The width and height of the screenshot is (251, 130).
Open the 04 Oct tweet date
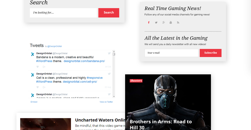pos(108,67)
